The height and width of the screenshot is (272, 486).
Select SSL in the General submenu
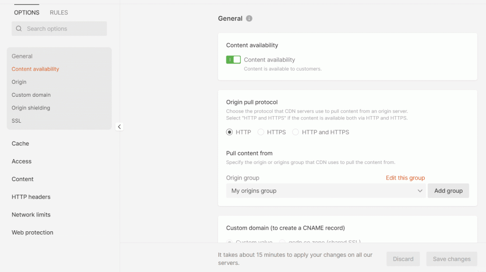tap(17, 121)
